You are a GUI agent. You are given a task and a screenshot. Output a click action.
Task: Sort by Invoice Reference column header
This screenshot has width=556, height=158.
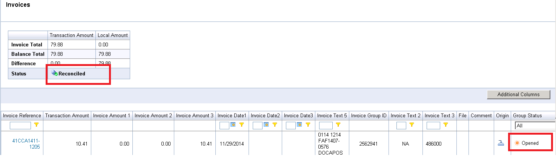click(x=22, y=115)
